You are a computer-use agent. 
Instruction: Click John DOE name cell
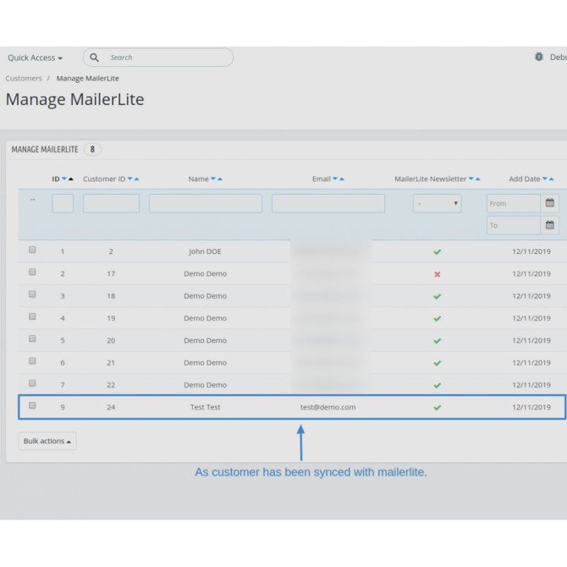(205, 251)
